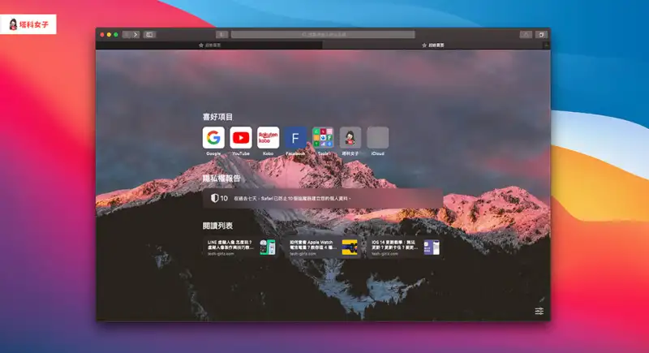Go back with the back arrow
649x353 pixels.
pyautogui.click(x=127, y=35)
